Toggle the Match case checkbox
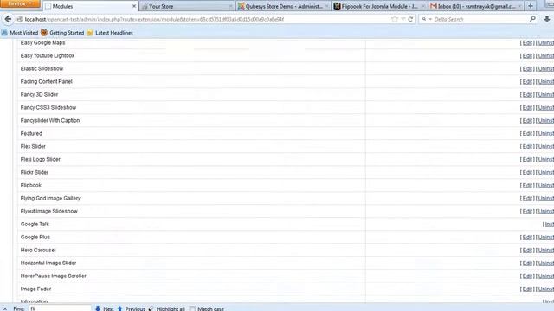The image size is (554, 311). point(192,308)
